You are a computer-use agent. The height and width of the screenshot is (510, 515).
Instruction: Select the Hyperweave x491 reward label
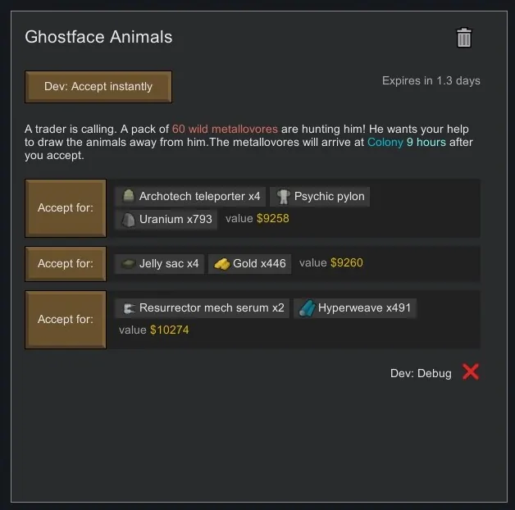pyautogui.click(x=364, y=308)
